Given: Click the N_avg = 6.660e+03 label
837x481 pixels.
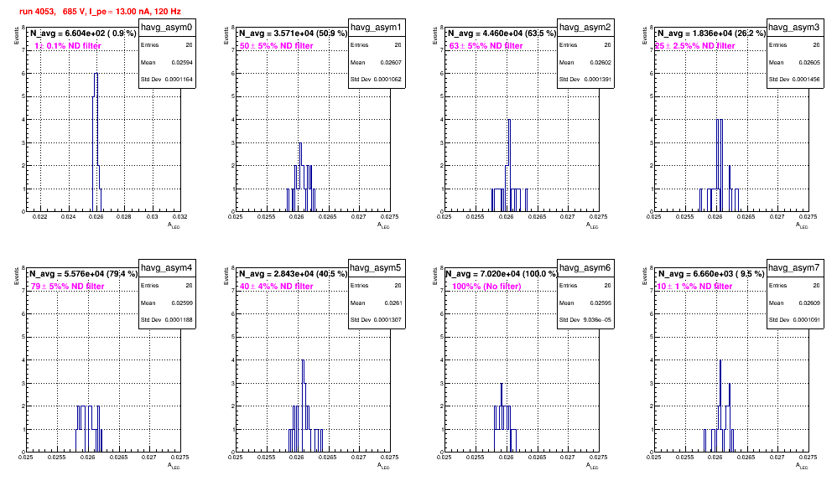Looking at the screenshot, I should click(711, 273).
